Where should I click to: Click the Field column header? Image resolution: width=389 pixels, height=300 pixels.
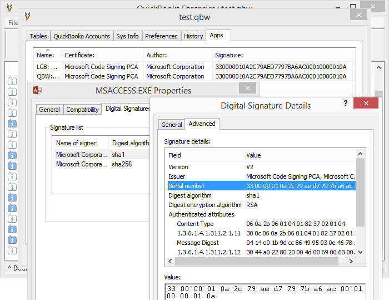coord(204,155)
